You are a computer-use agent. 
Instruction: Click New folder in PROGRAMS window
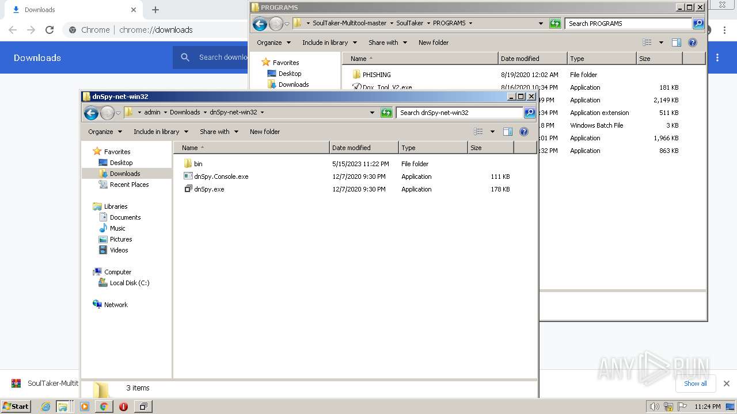434,43
